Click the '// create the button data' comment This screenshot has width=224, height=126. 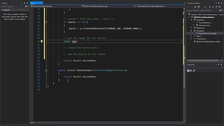(80, 48)
